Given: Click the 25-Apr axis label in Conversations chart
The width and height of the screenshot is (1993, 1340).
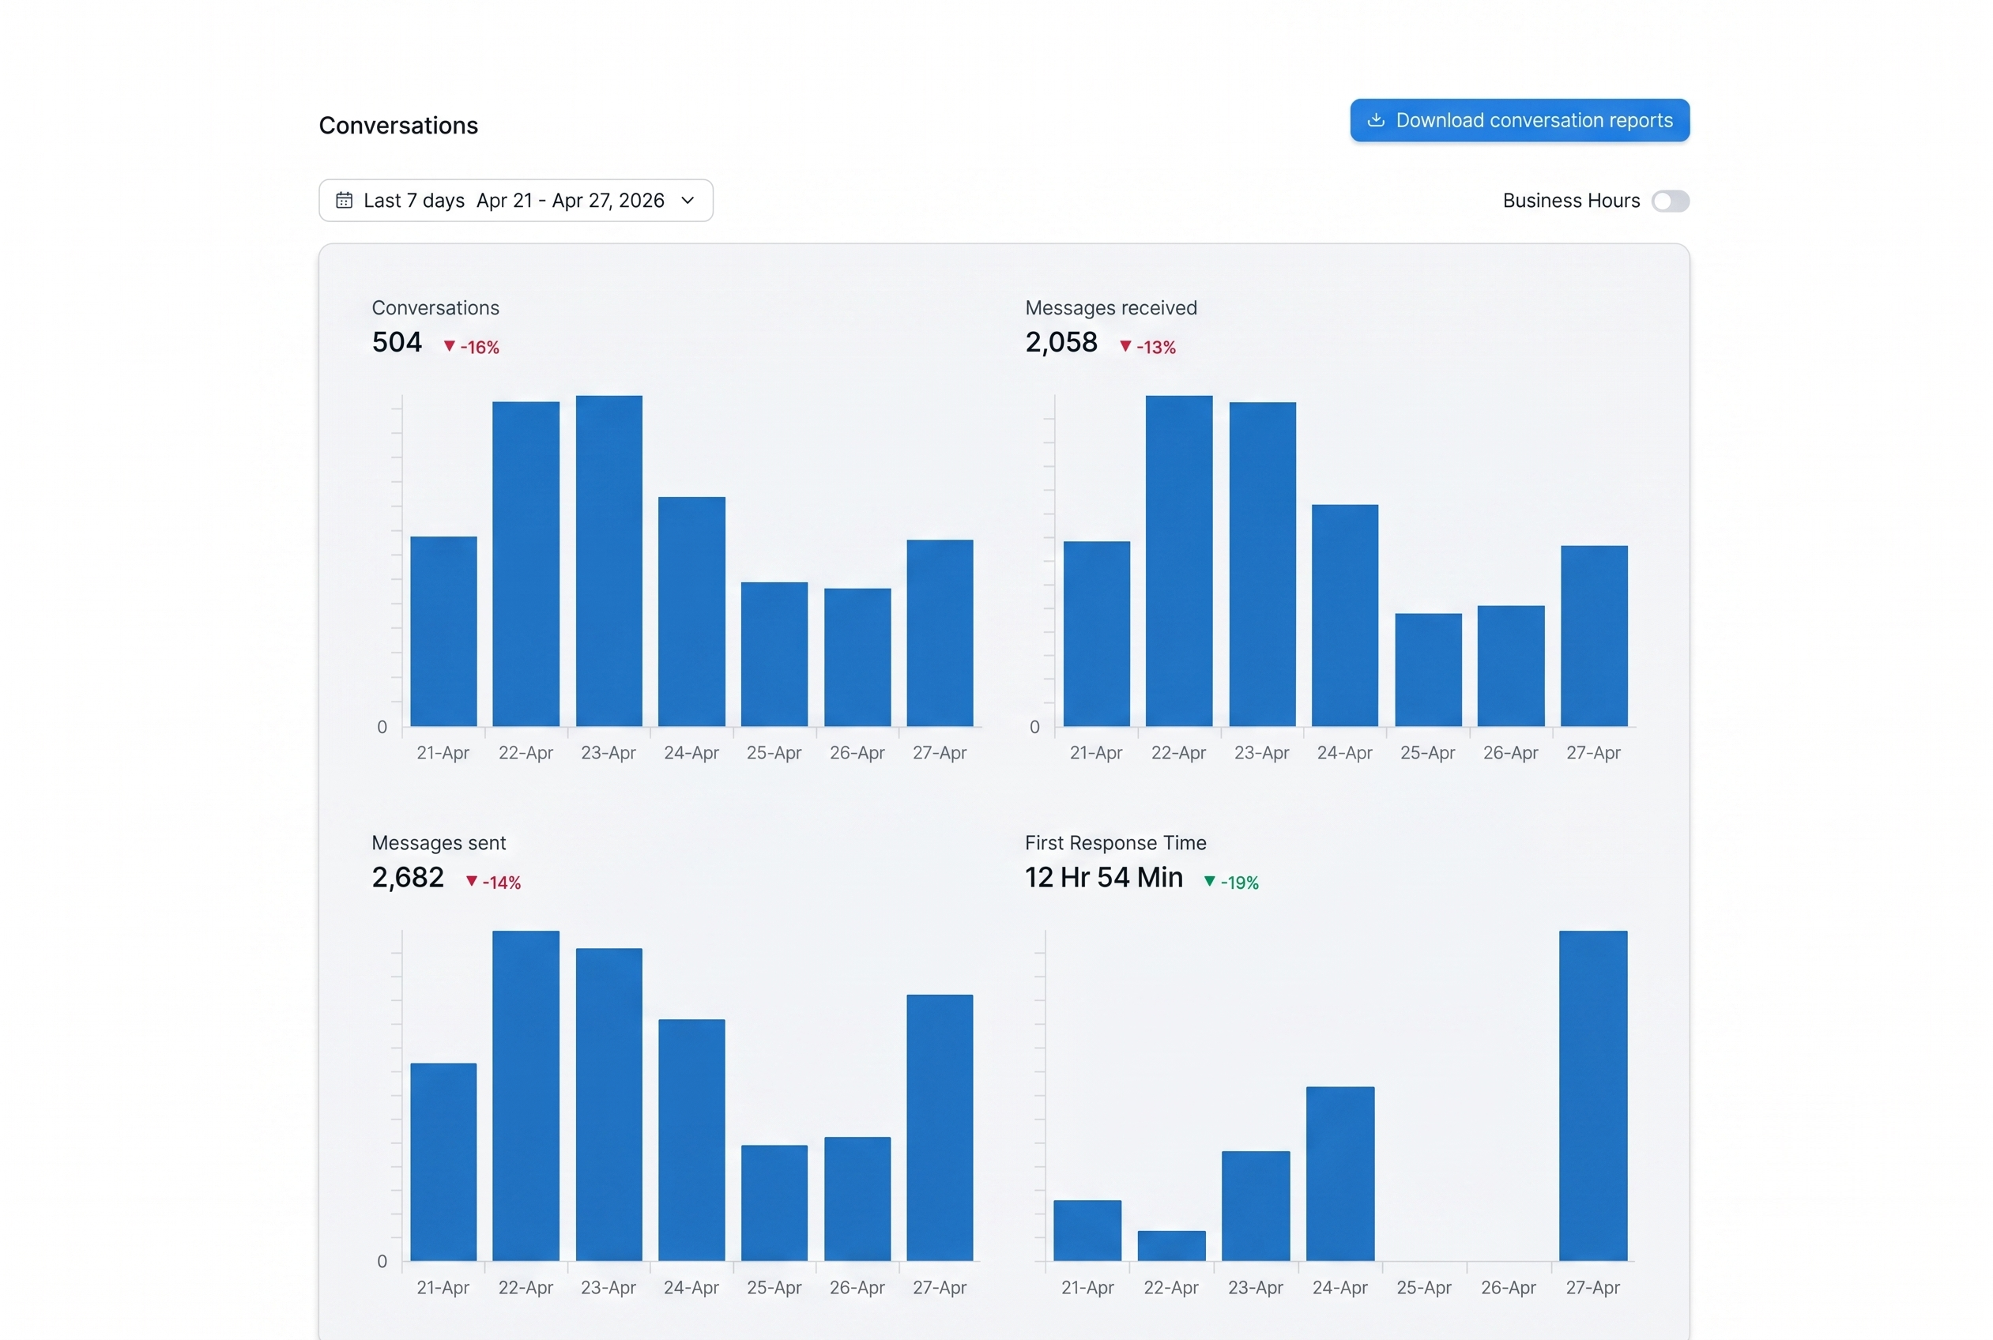Looking at the screenshot, I should pyautogui.click(x=774, y=753).
